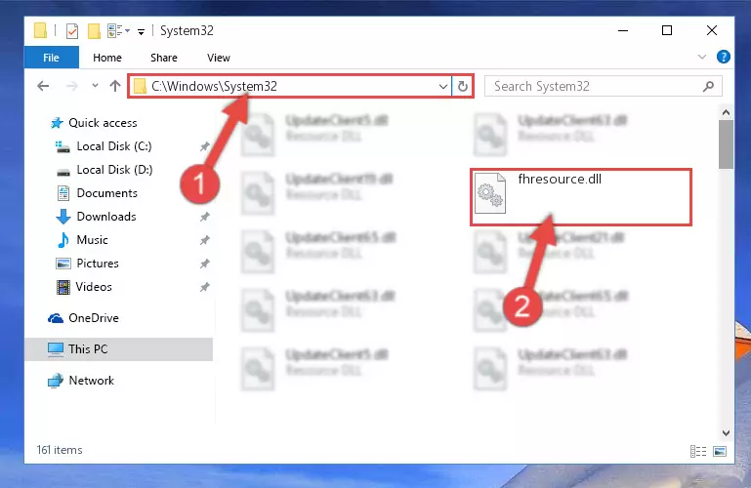Click the pin icon beside Downloads

click(x=204, y=217)
